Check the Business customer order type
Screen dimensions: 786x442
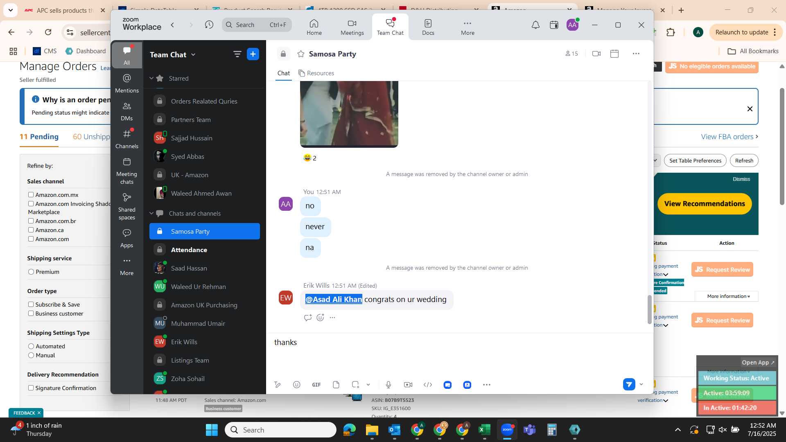(31, 313)
